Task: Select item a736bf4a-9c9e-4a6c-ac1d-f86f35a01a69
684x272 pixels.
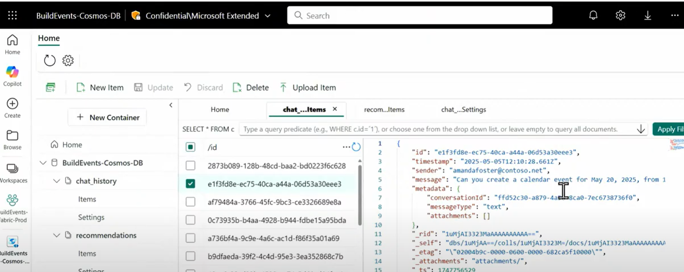Action: tap(274, 238)
